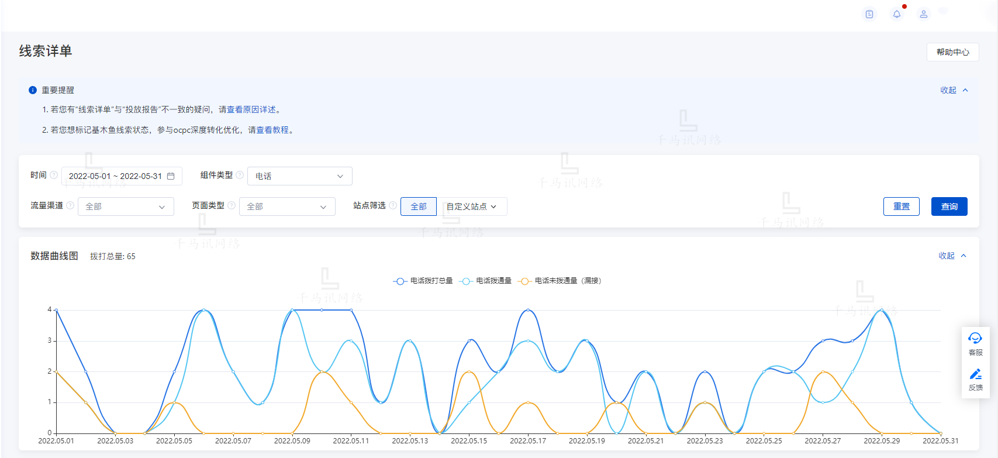Select the 全部 site filter tab
Image resolution: width=998 pixels, height=458 pixels.
point(419,206)
